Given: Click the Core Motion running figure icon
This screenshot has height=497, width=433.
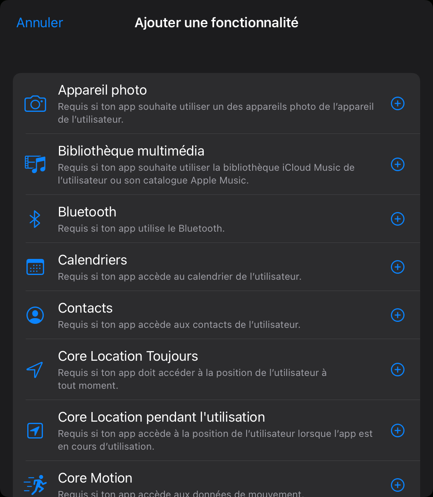Looking at the screenshot, I should click(x=35, y=485).
